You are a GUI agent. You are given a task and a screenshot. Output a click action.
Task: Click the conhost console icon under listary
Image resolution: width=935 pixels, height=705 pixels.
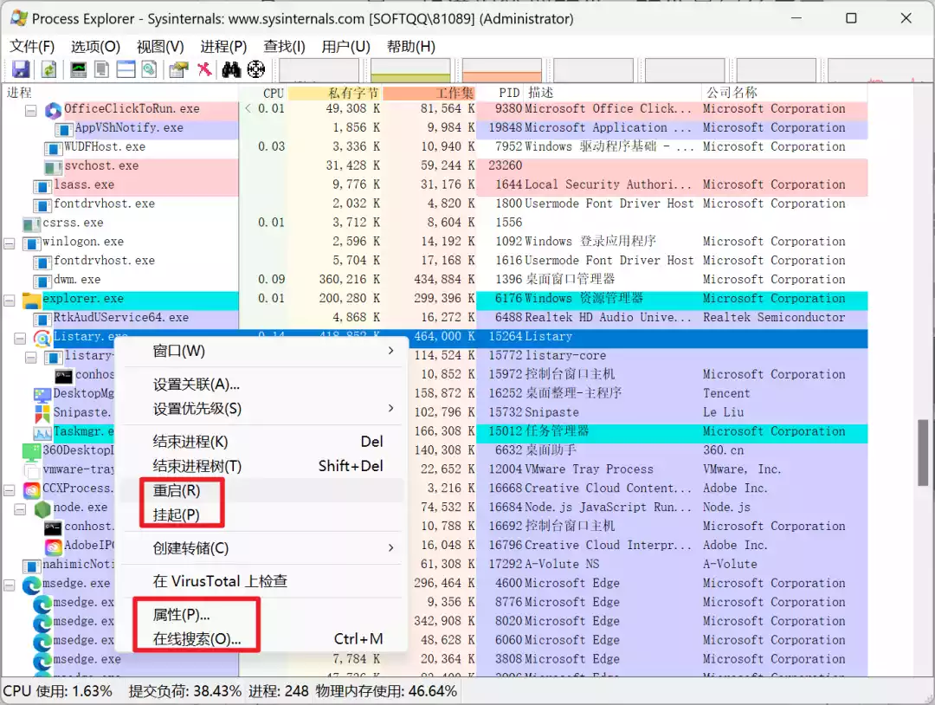64,376
